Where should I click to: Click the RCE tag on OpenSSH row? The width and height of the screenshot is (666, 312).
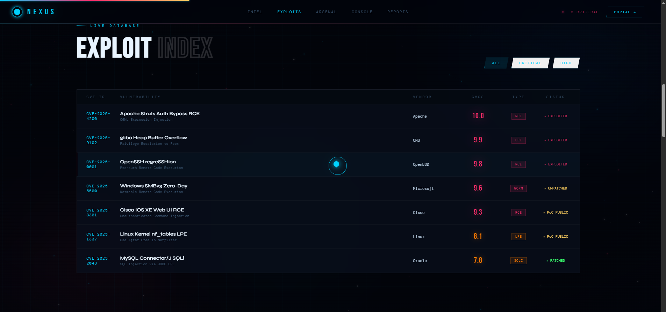click(x=518, y=164)
